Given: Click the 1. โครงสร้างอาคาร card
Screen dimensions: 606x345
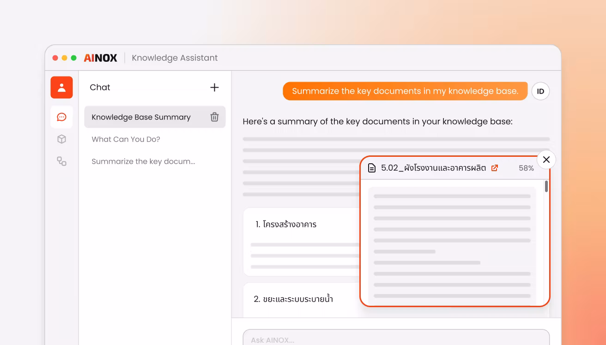Looking at the screenshot, I should (x=301, y=242).
